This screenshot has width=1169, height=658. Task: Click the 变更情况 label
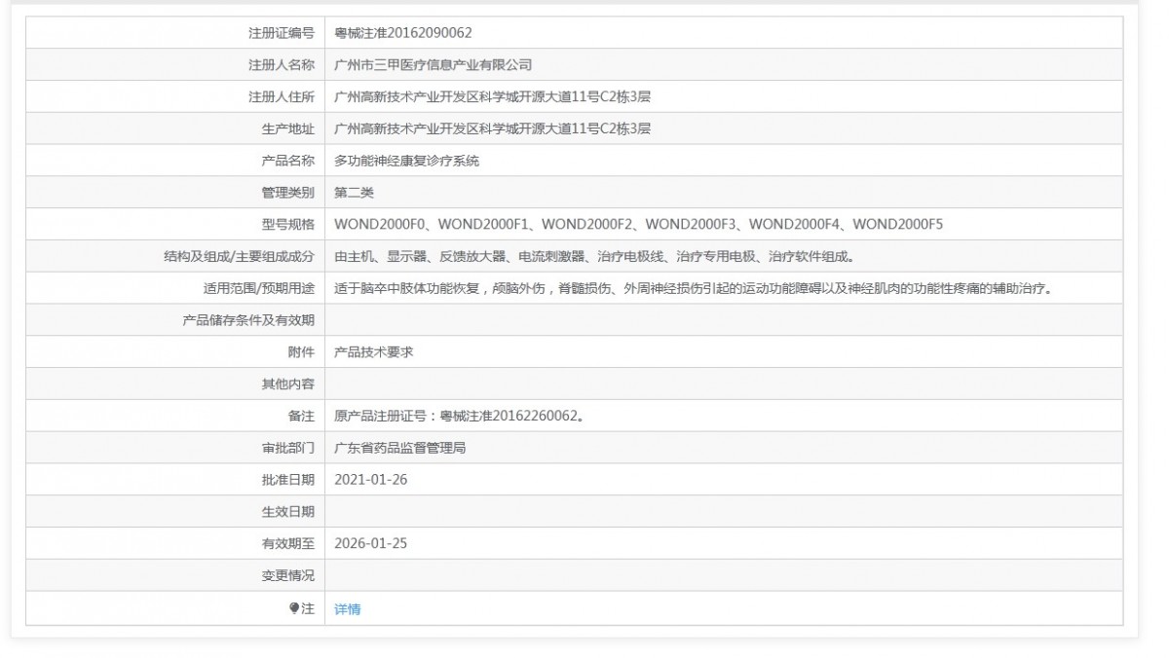(x=288, y=576)
